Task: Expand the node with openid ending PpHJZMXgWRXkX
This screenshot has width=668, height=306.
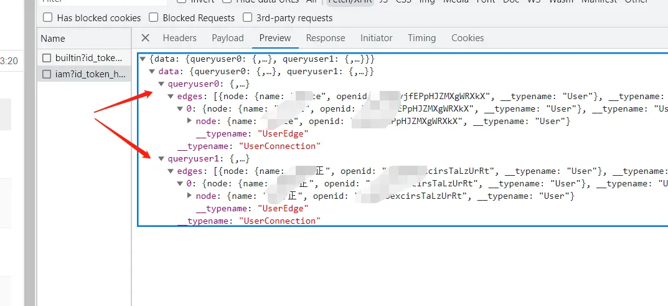Action: pos(190,121)
